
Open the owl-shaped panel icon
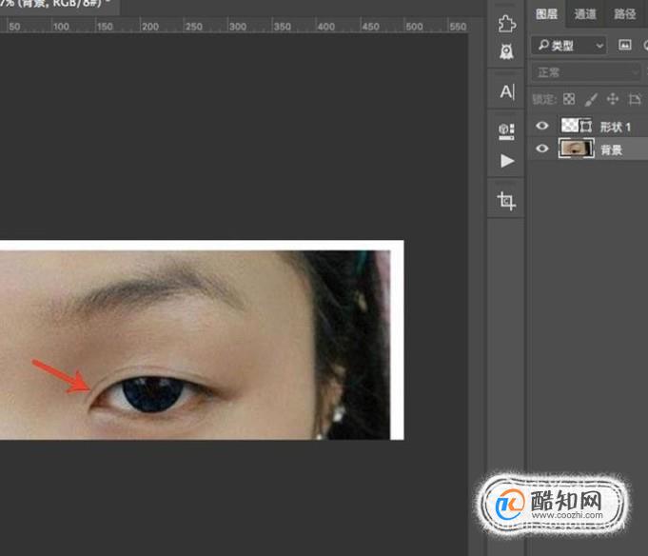click(506, 51)
